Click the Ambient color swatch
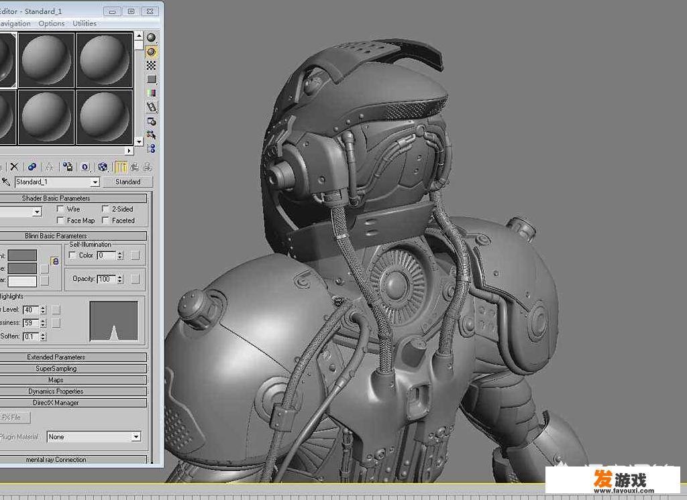The width and height of the screenshot is (687, 500). [x=22, y=255]
